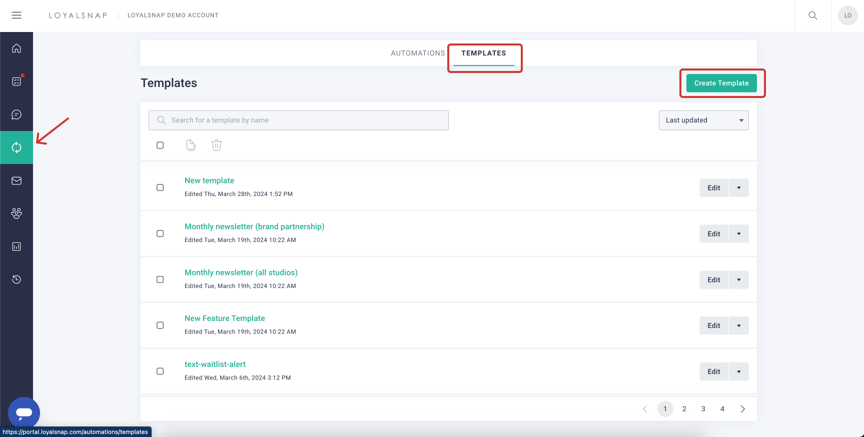Click the trash icon to delete selected templates
The width and height of the screenshot is (864, 437).
pos(216,145)
